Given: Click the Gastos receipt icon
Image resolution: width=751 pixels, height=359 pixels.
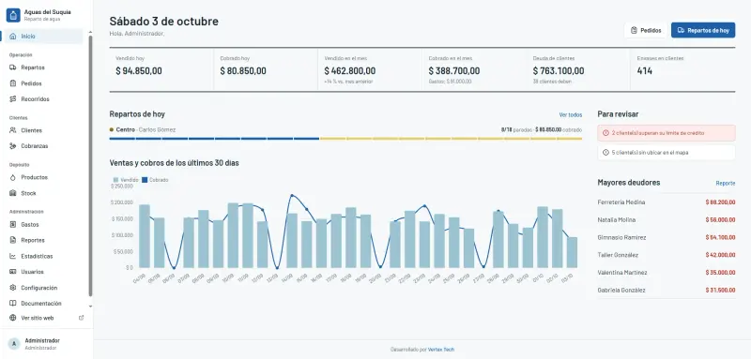Looking at the screenshot, I should pos(13,224).
